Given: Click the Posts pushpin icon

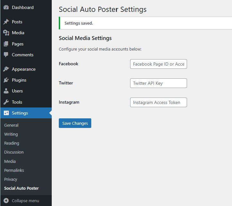Looking at the screenshot, I should (x=6, y=22).
